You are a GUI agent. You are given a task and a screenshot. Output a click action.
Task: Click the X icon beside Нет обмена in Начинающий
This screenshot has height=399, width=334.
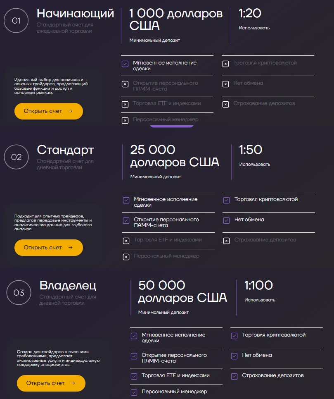(x=225, y=84)
